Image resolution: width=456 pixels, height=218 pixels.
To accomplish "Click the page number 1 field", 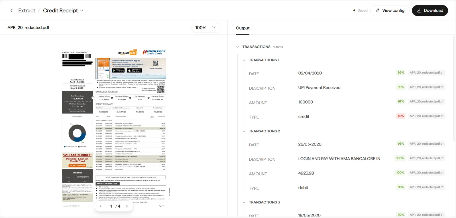I will click(x=111, y=206).
